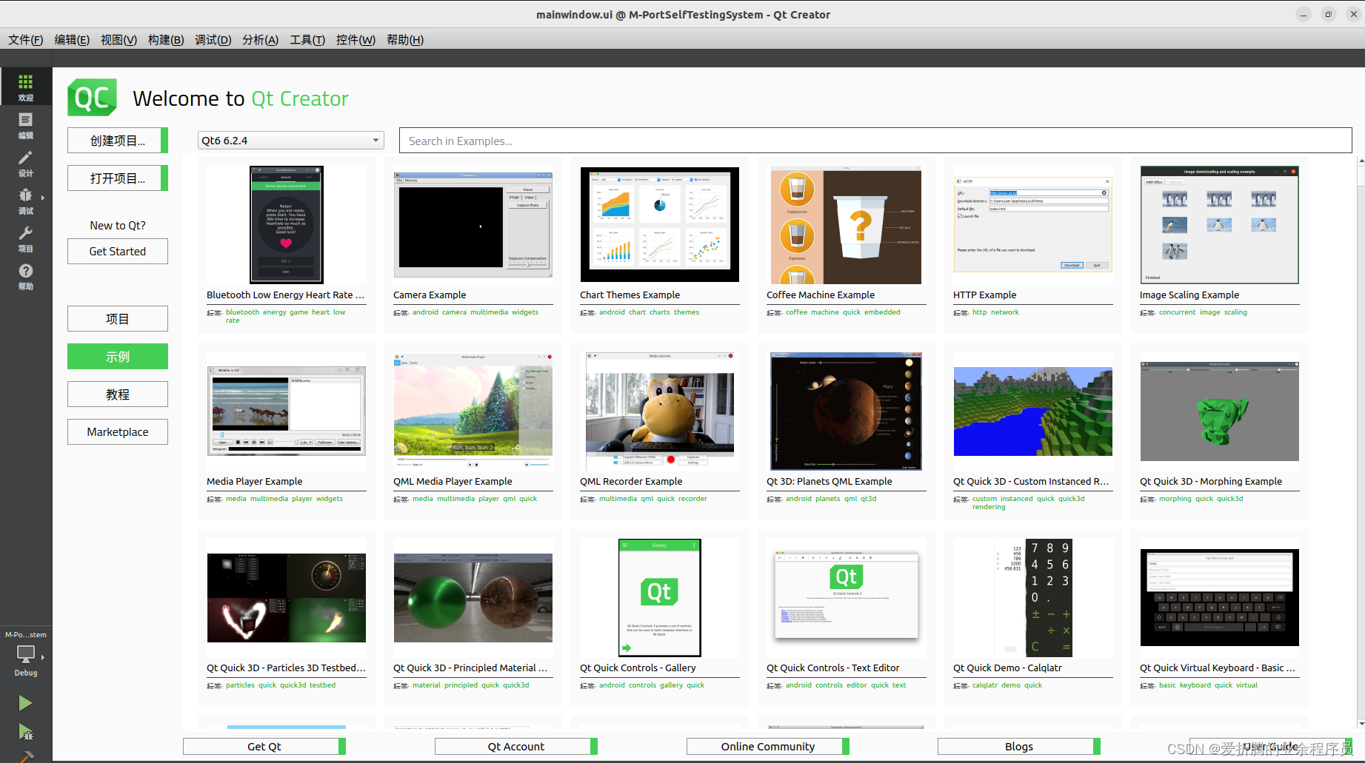This screenshot has height=763, width=1365.
Task: Click the 'http' tag under HTTP Example
Action: click(980, 312)
